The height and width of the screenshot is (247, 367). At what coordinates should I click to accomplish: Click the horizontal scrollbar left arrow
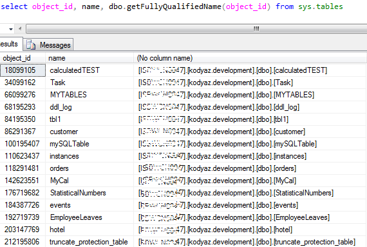[20, 29]
